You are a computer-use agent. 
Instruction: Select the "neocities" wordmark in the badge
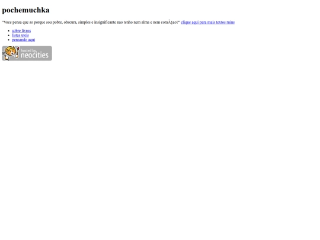(35, 55)
